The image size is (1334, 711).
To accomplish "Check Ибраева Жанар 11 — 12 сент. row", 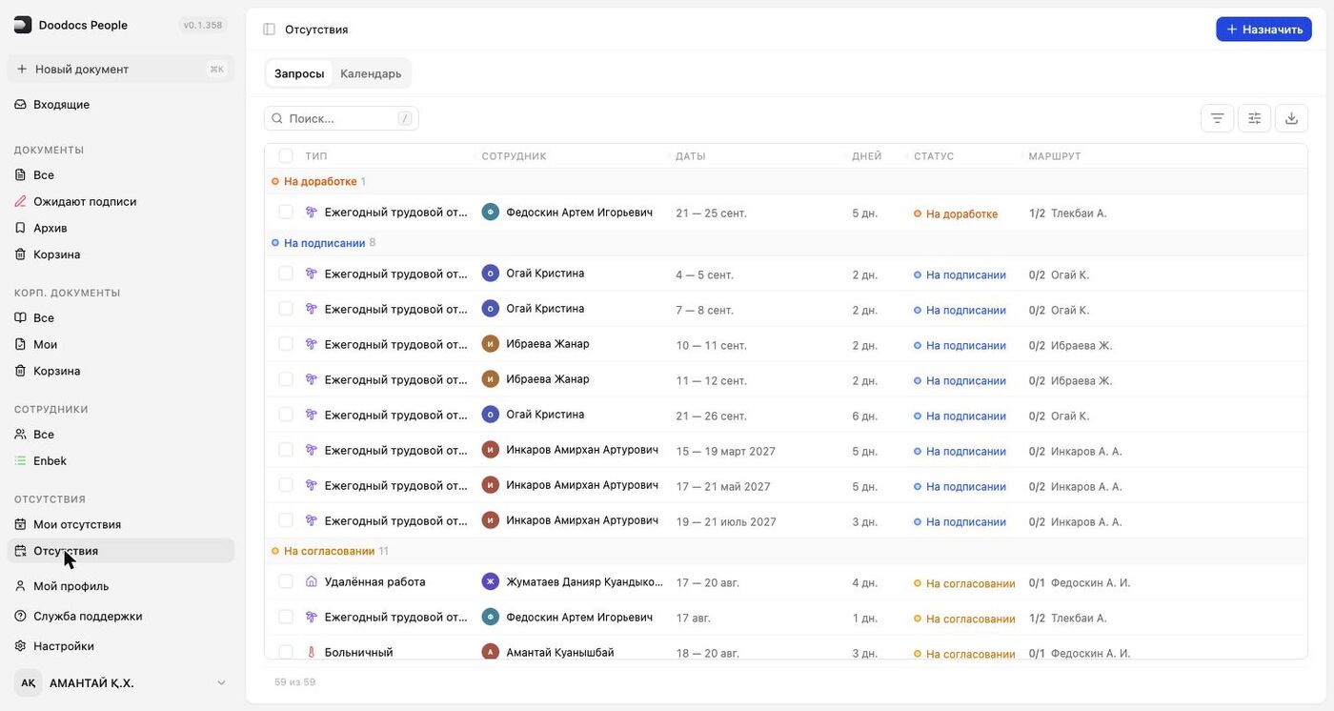I will (x=286, y=379).
